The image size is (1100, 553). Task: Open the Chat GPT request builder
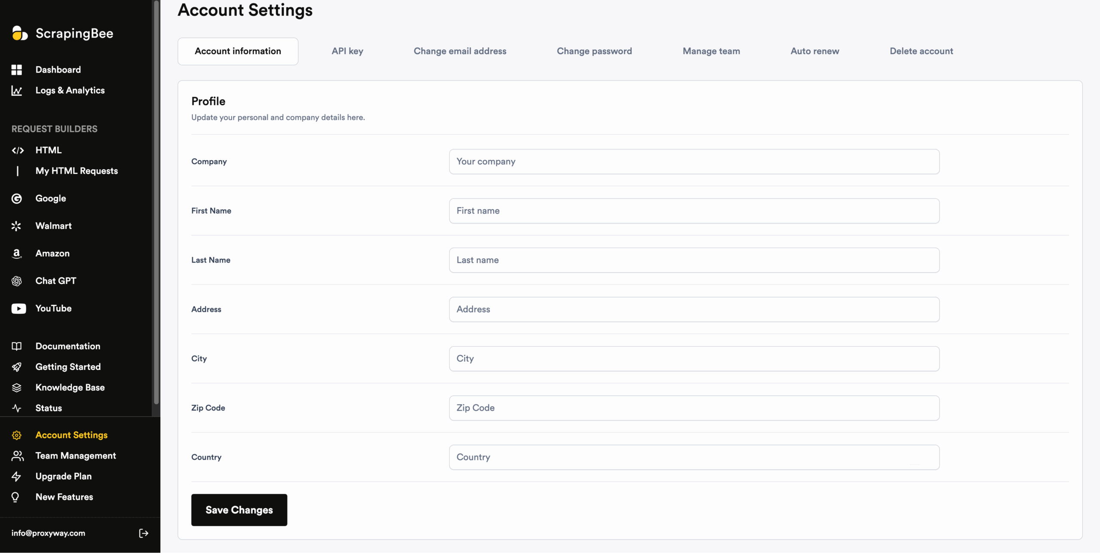pyautogui.click(x=55, y=281)
